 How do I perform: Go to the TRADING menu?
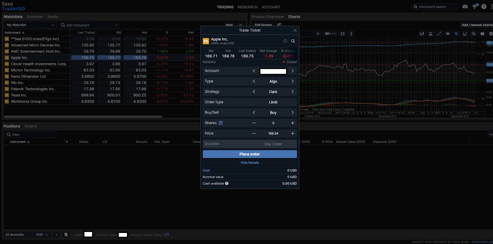click(225, 7)
